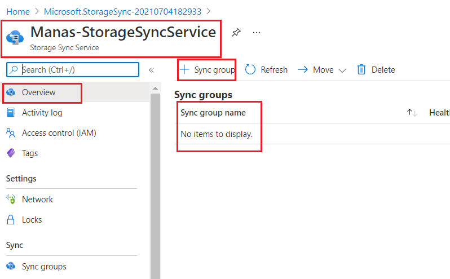Select the Overview menu item

tap(38, 92)
